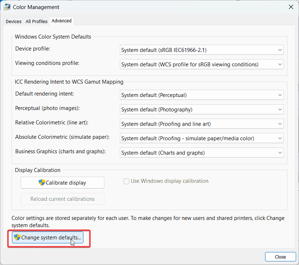
Task: Switch to the All Profiles tab
Action: coord(36,21)
